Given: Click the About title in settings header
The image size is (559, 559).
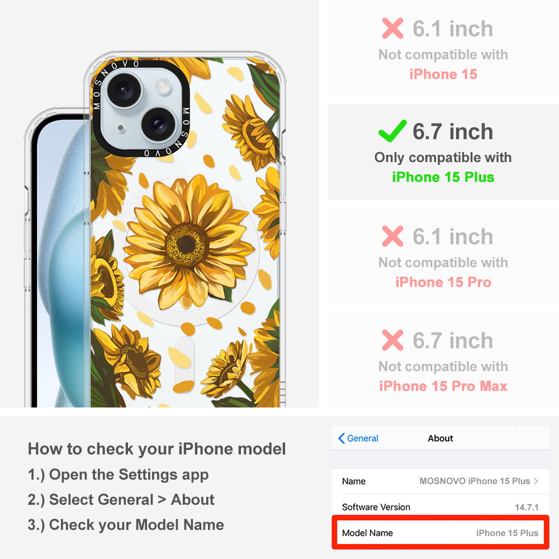Looking at the screenshot, I should 440,438.
